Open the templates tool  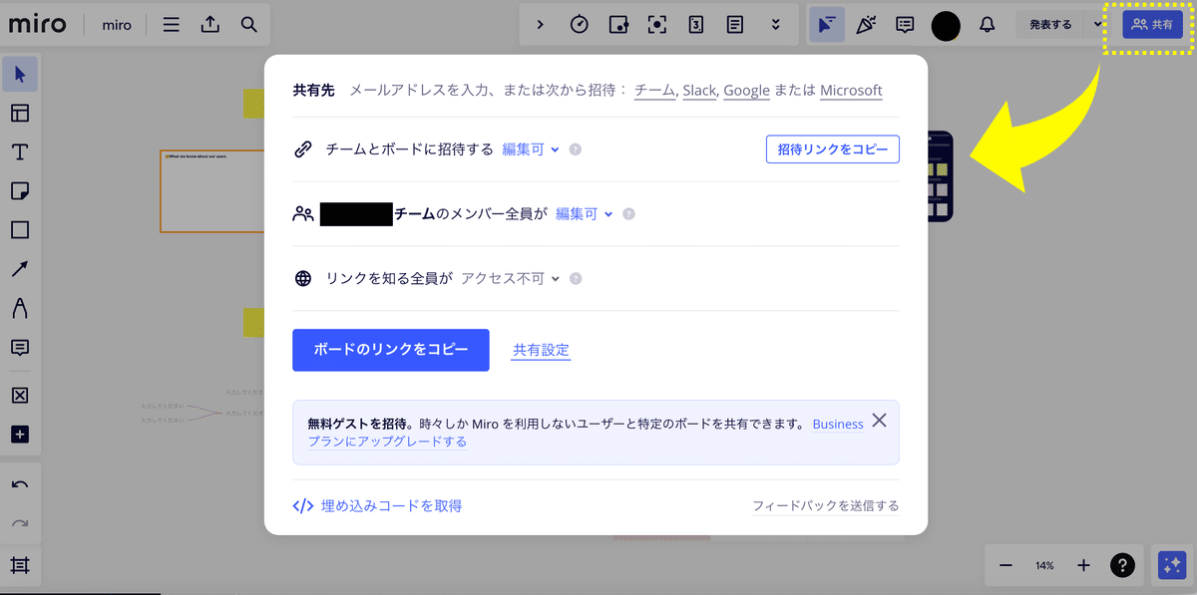click(20, 113)
